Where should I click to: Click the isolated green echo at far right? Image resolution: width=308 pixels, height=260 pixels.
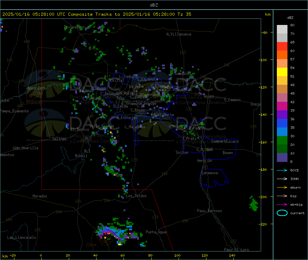tap(254, 204)
